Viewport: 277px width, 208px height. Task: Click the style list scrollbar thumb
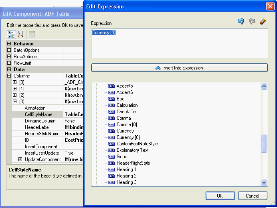coord(264,143)
